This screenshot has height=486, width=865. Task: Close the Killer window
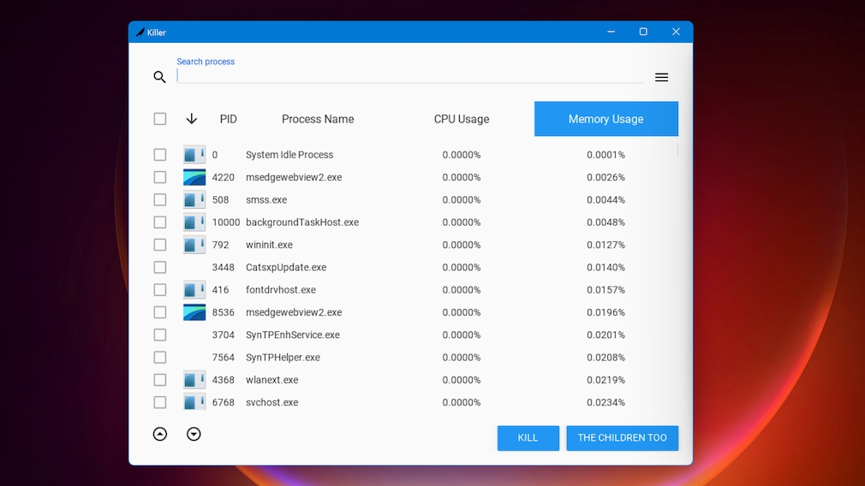coord(676,32)
